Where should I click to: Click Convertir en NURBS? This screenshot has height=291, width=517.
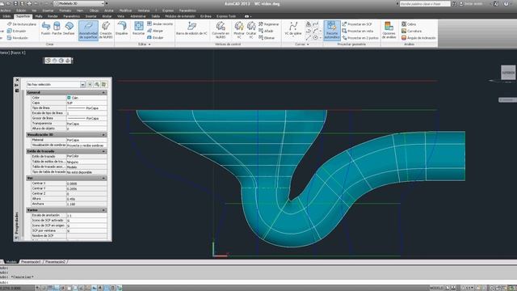tap(221, 31)
